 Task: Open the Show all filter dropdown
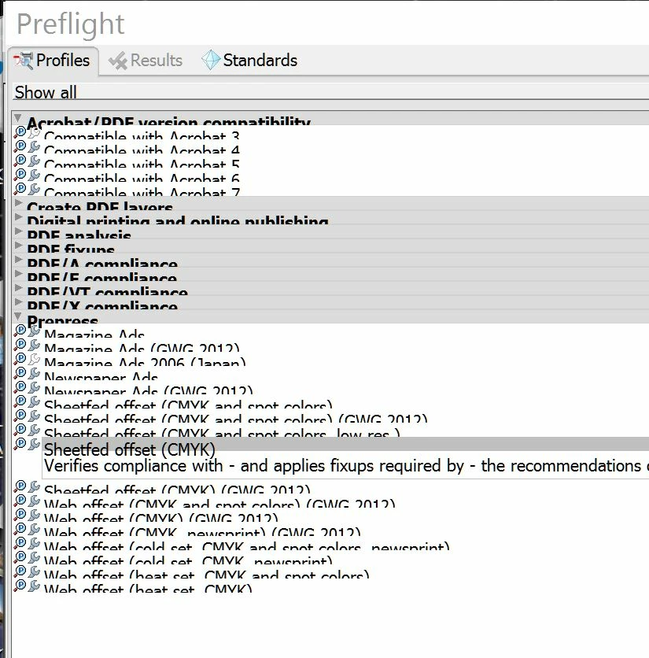pyautogui.click(x=331, y=92)
